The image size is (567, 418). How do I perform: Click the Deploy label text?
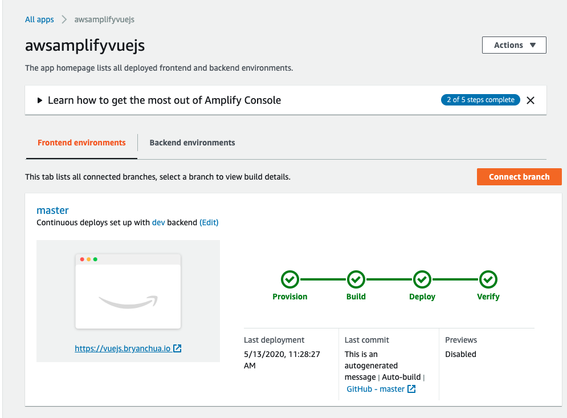(x=422, y=297)
